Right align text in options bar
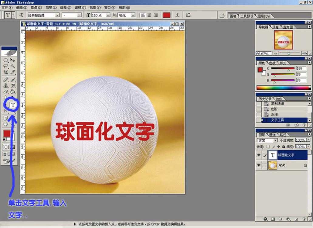The height and width of the screenshot is (228, 313). [155, 15]
